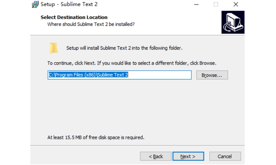The width and height of the screenshot is (276, 165).
Task: Close the Sublime Text 2 Setup window
Action: (236, 4)
